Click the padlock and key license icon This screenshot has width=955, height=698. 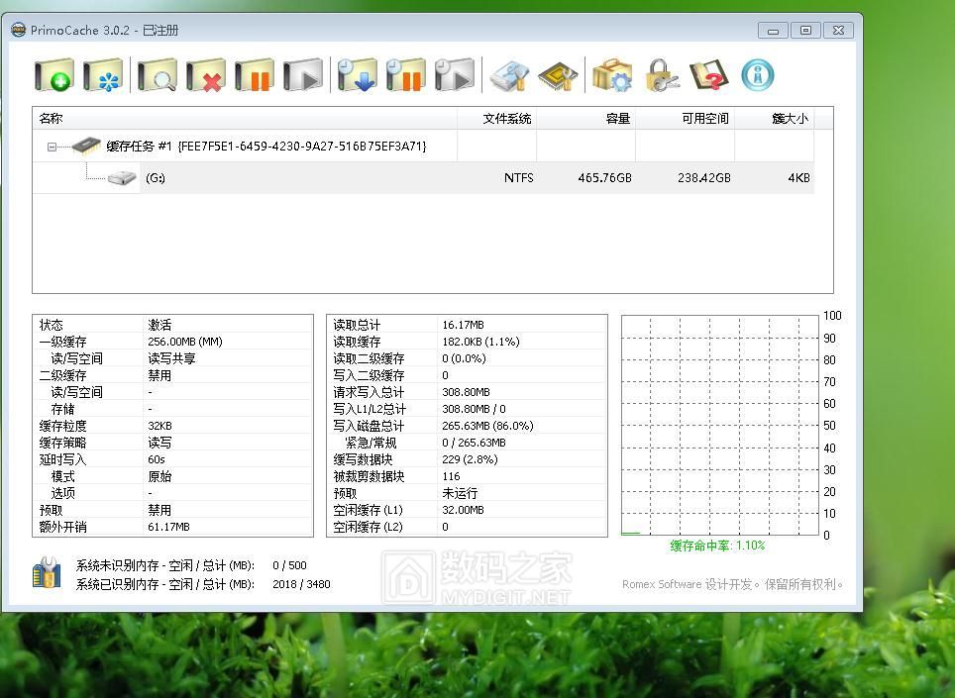[660, 75]
